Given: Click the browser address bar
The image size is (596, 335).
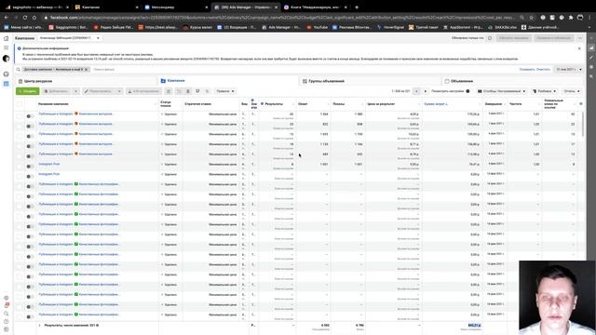Looking at the screenshot, I should 282,18.
